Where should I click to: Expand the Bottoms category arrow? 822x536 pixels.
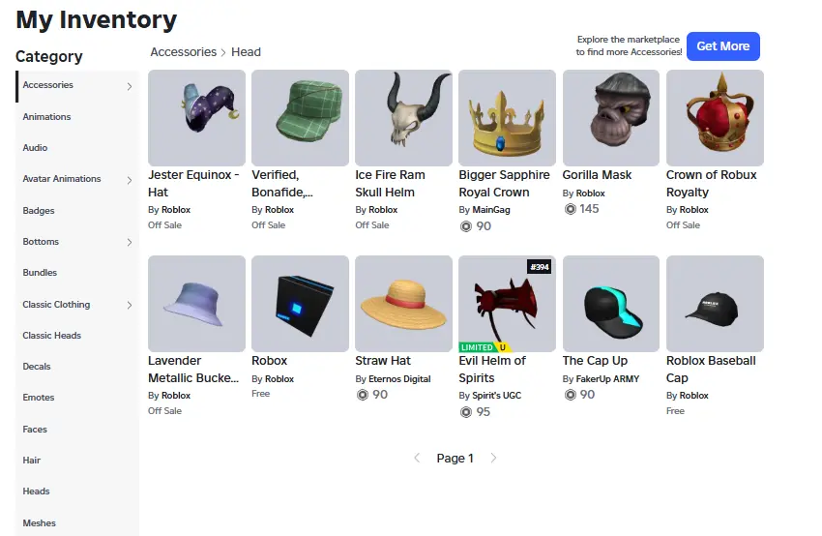point(129,242)
